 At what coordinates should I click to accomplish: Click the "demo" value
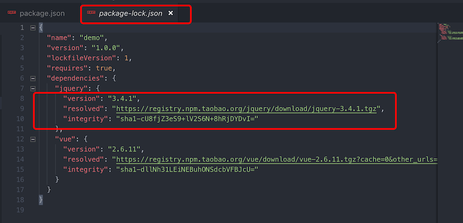(92, 38)
